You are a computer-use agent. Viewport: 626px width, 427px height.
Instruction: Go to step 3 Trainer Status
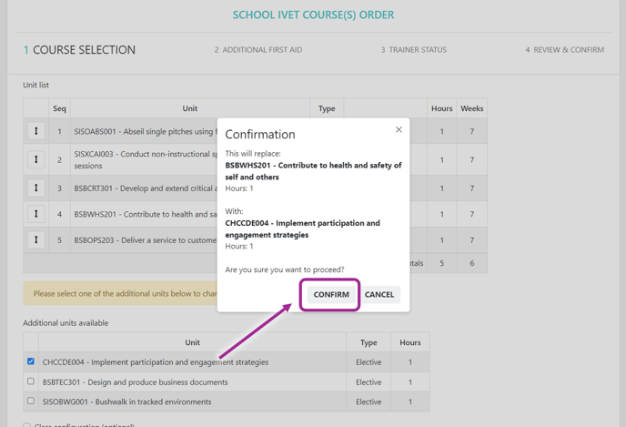414,50
